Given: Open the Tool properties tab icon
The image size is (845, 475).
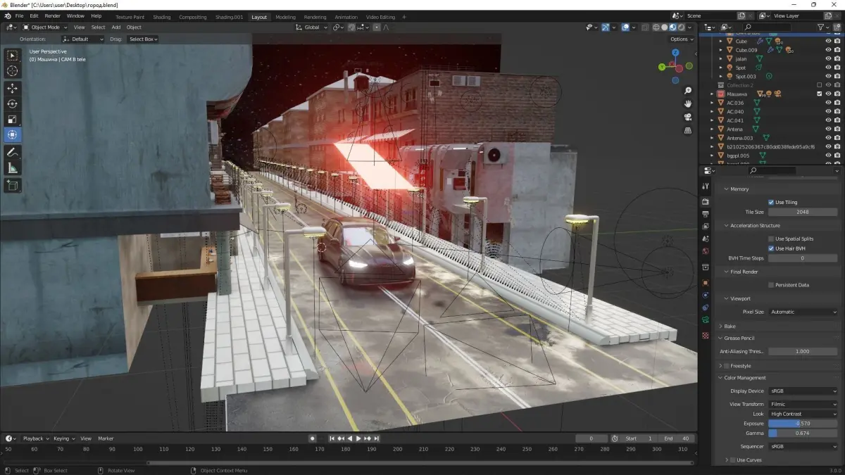Looking at the screenshot, I should pyautogui.click(x=706, y=186).
